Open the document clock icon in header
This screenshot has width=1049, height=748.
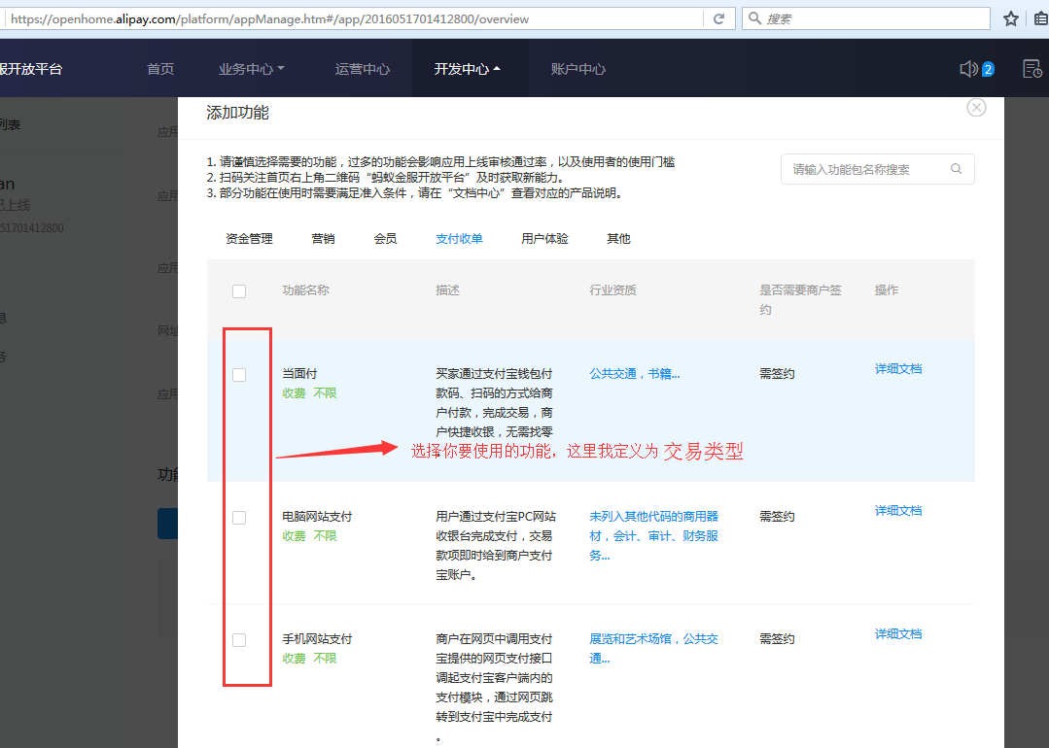click(x=1032, y=69)
